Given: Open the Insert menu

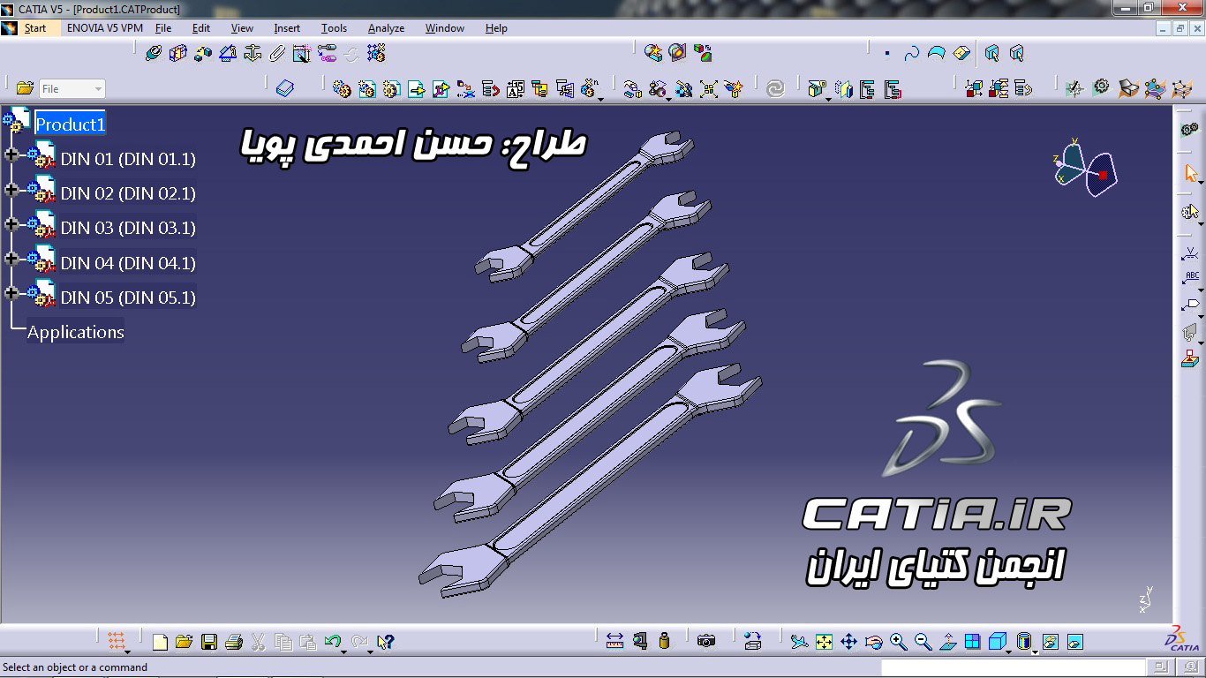Looking at the screenshot, I should pos(287,28).
